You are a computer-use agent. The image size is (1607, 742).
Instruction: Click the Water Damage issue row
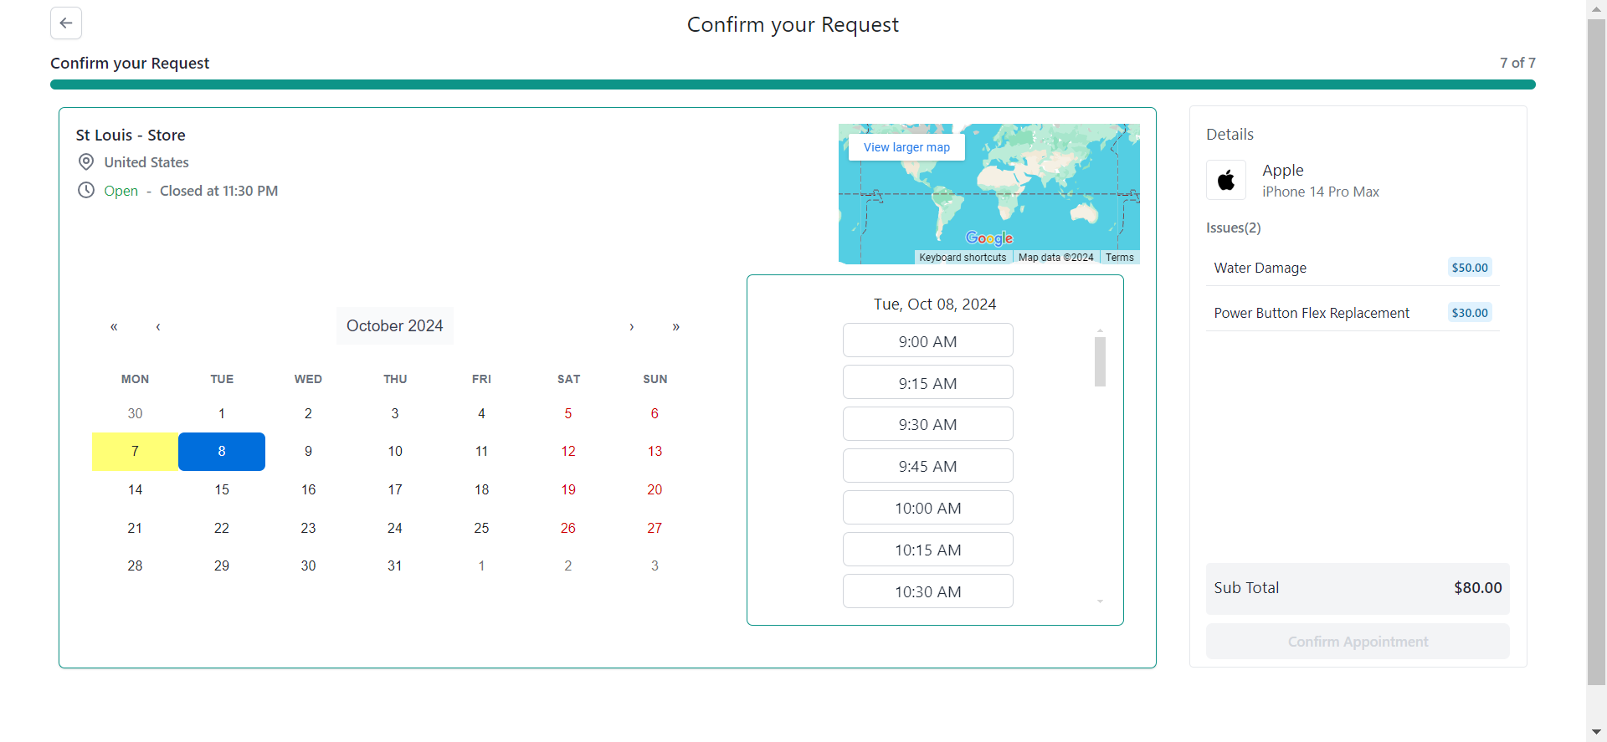pyautogui.click(x=1353, y=268)
